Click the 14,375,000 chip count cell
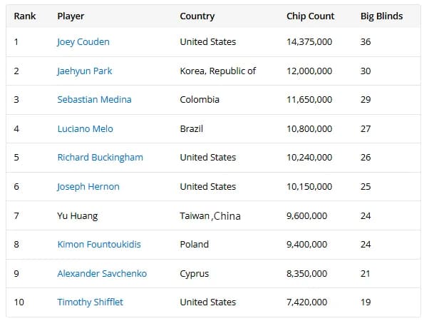This screenshot has height=321, width=429. [x=309, y=42]
